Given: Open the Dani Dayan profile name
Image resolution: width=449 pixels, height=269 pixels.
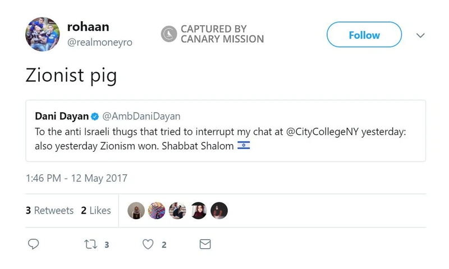Looking at the screenshot, I should pos(62,117).
